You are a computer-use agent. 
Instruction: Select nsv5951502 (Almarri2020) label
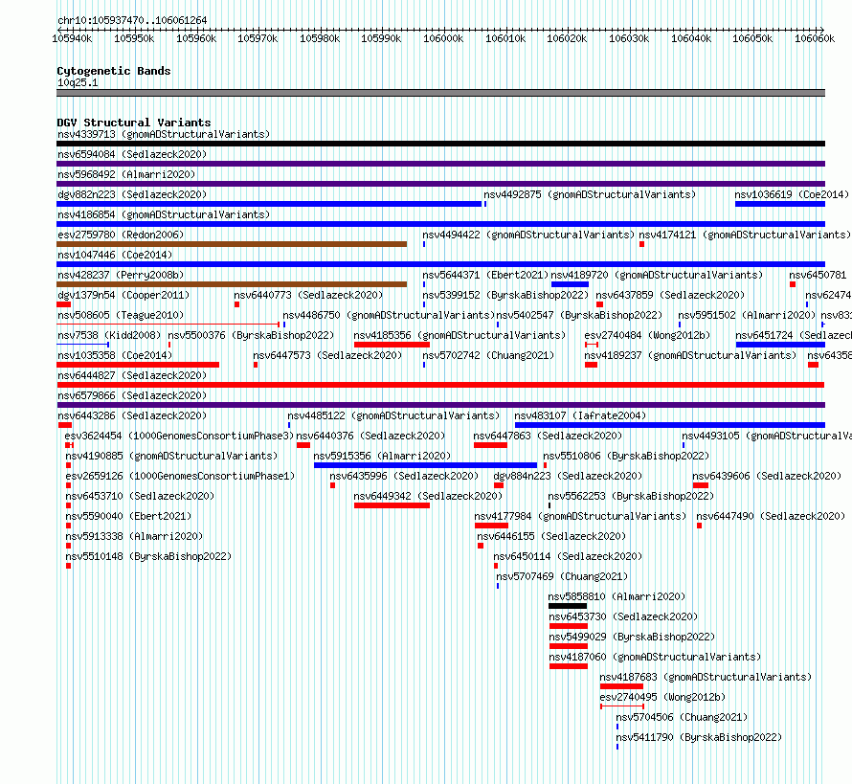coord(747,315)
